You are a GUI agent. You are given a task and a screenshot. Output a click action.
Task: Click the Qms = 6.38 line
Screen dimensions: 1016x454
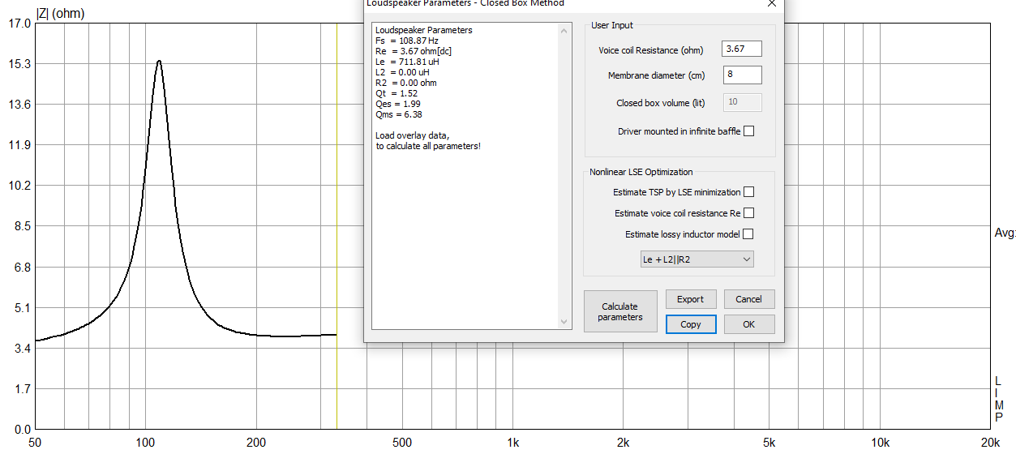(x=399, y=114)
